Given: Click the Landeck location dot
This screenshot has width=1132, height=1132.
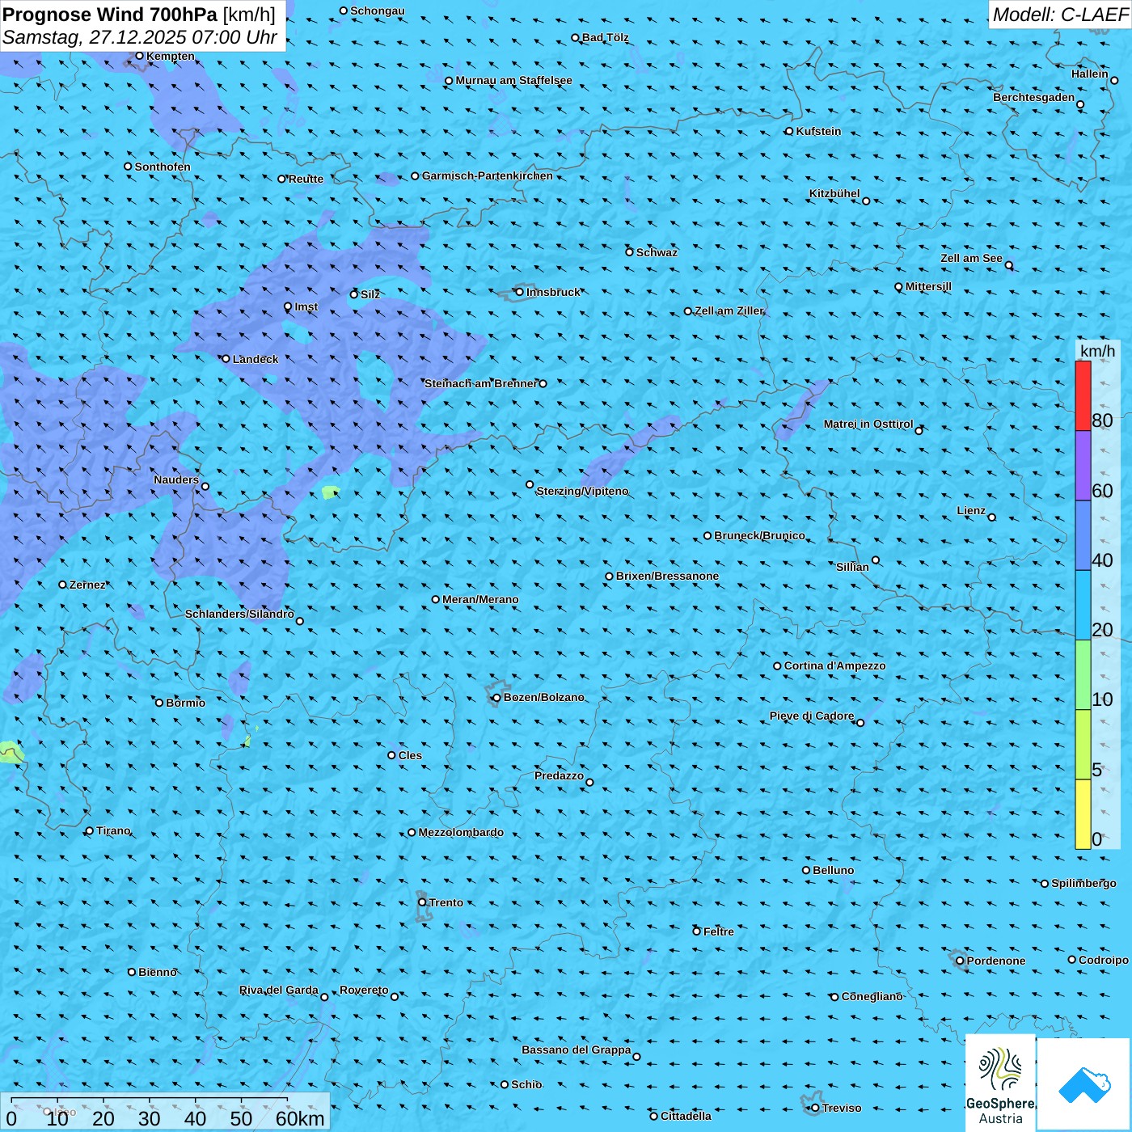Looking at the screenshot, I should point(226,359).
